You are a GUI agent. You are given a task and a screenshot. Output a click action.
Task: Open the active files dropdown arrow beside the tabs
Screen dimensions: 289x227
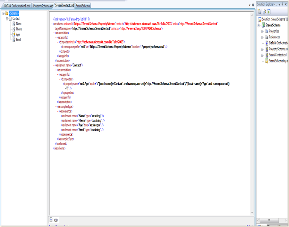pos(250,5)
